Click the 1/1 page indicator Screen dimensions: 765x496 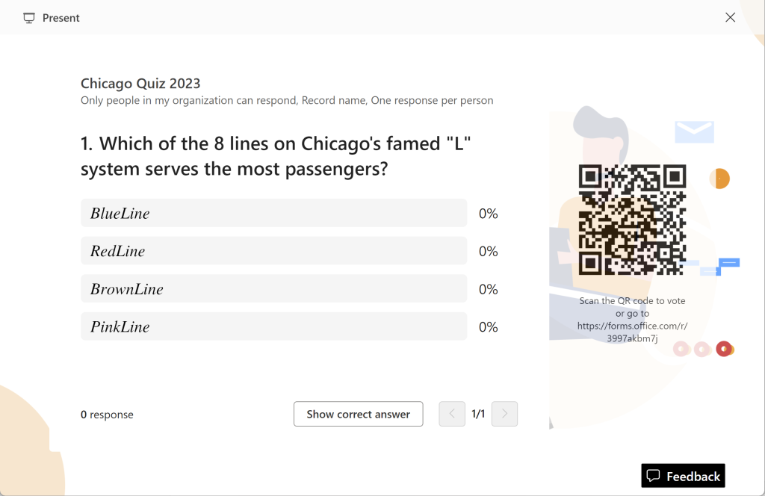tap(478, 414)
